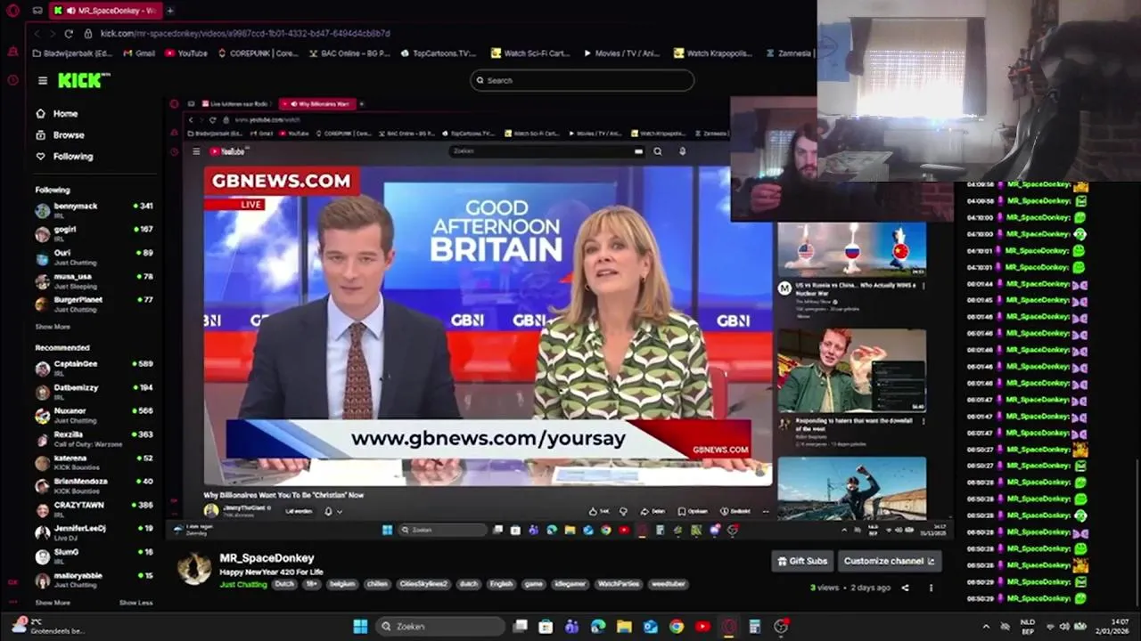Click the kick.com address bar
The height and width of the screenshot is (641, 1141).
[x=245, y=34]
